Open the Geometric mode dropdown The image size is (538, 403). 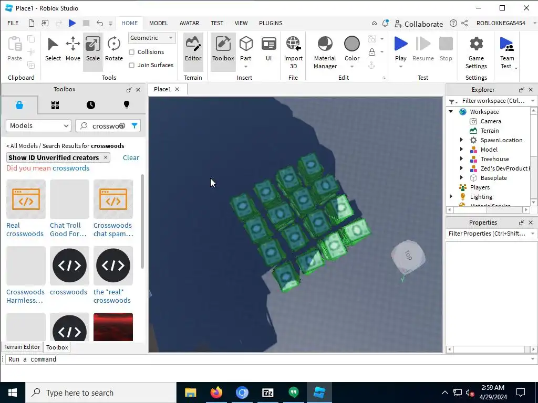pos(152,38)
